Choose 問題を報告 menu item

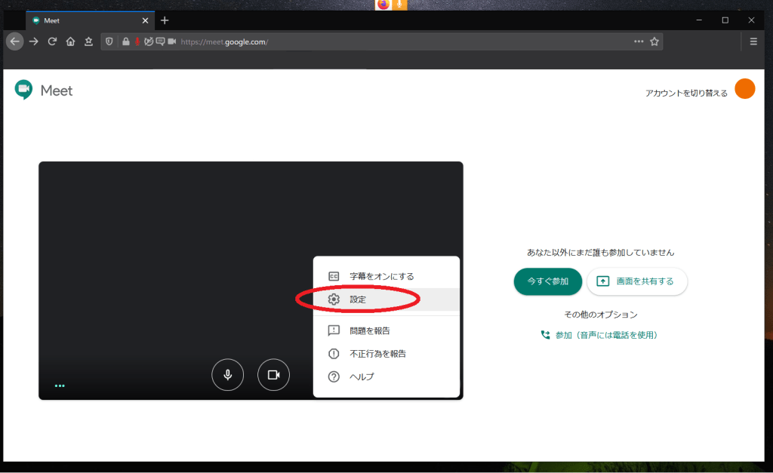(386, 330)
